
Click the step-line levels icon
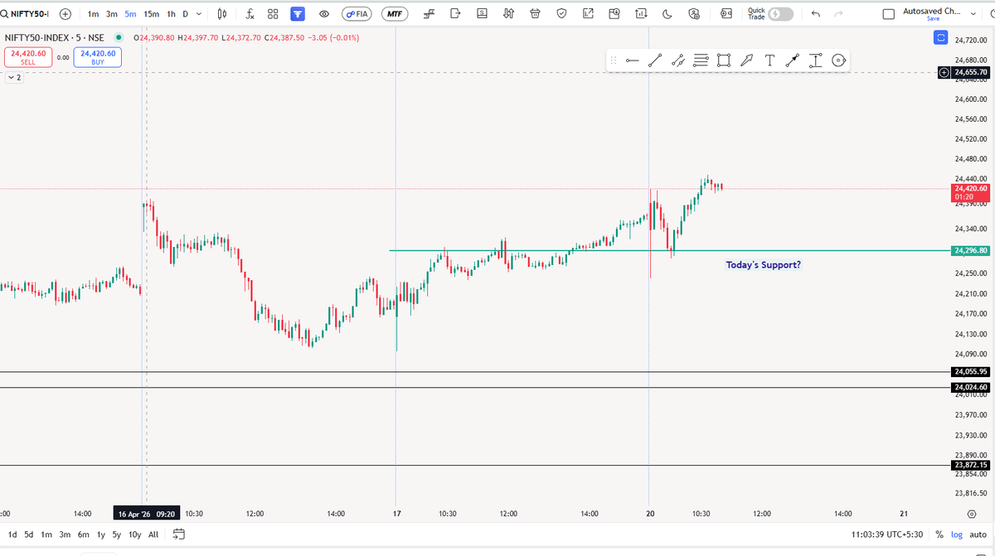[429, 14]
